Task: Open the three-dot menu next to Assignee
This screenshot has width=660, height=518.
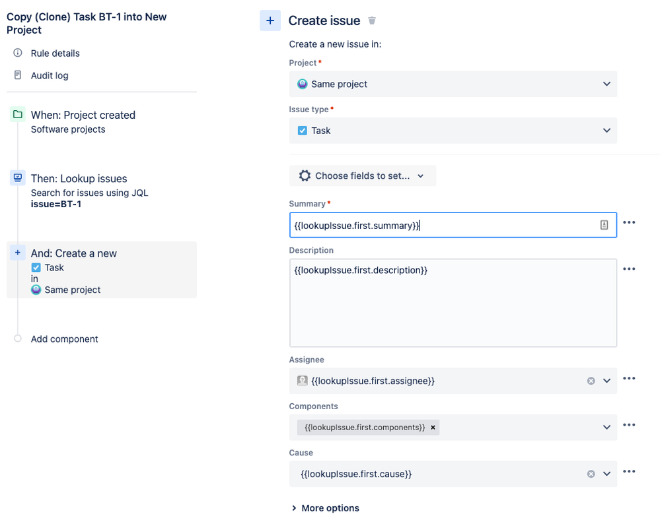Action: [629, 379]
